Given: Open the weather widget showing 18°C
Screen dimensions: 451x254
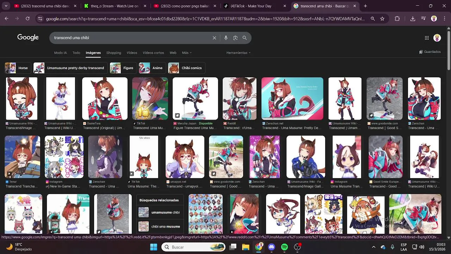Looking at the screenshot, I should pyautogui.click(x=19, y=247).
